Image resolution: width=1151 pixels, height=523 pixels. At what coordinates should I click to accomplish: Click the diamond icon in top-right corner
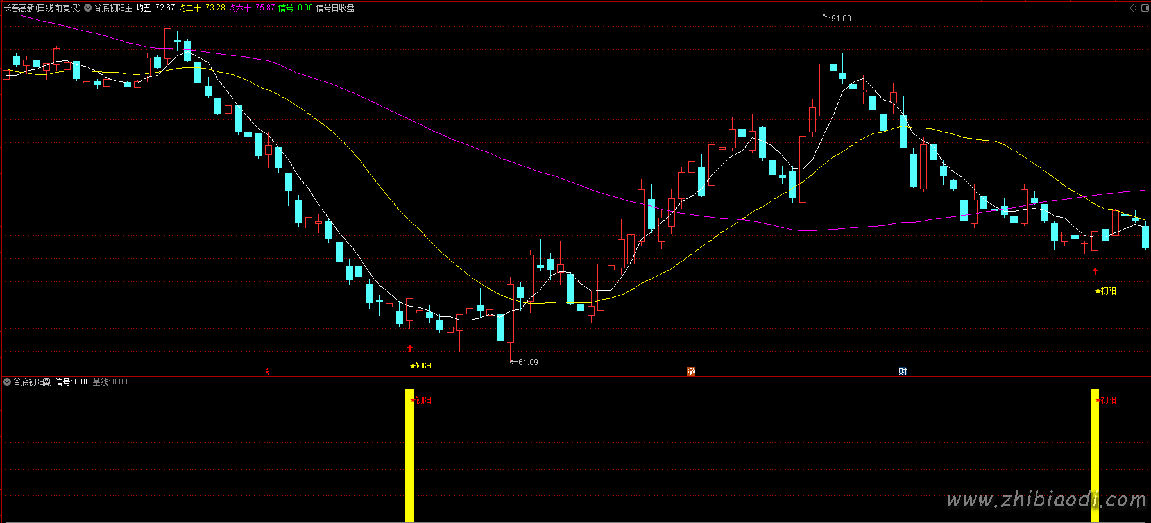click(1134, 8)
